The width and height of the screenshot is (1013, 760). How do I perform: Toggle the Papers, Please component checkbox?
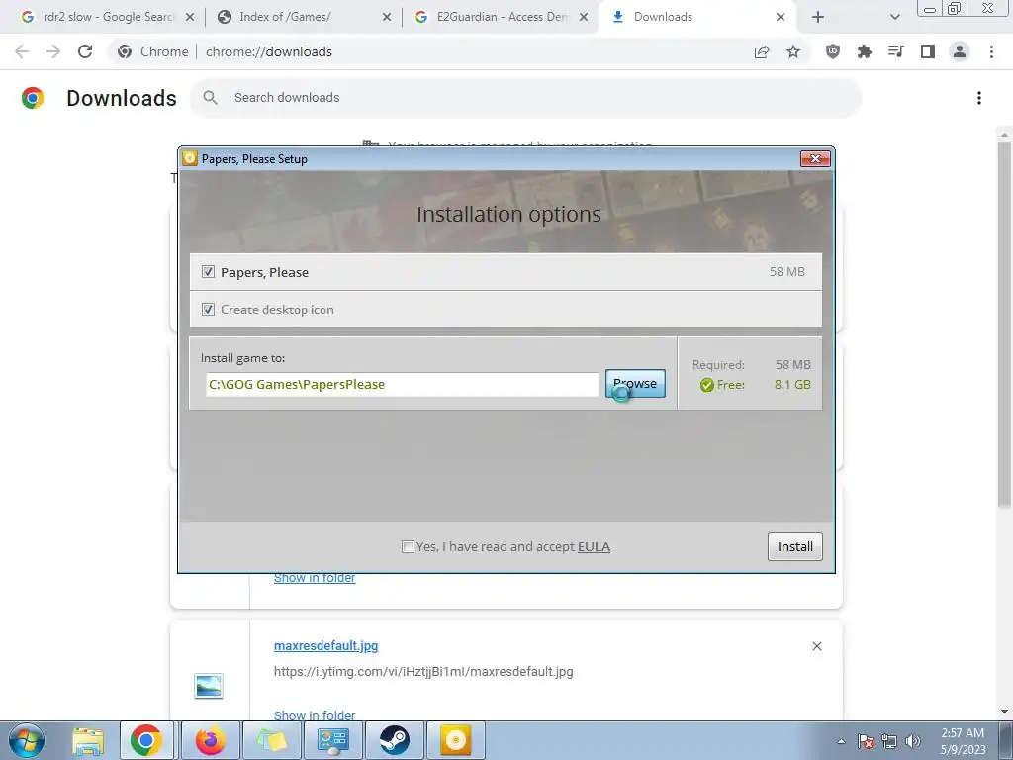click(x=208, y=272)
